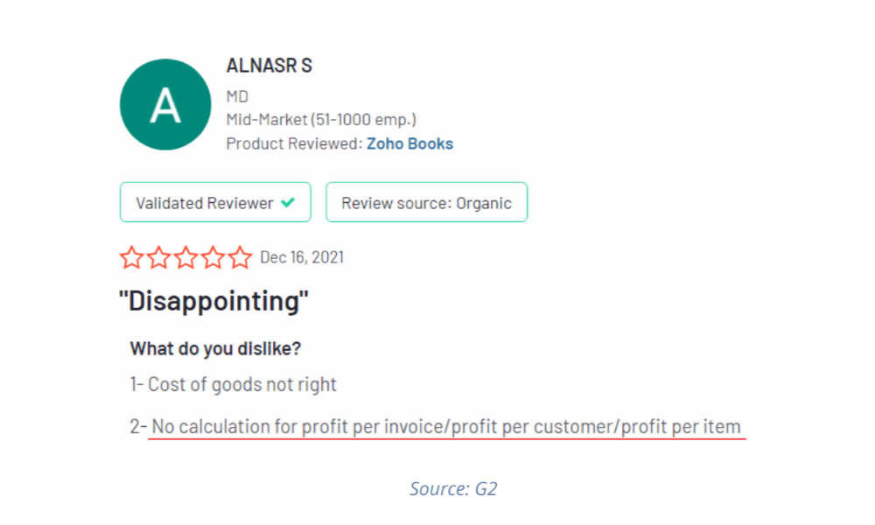The image size is (875, 525).
Task: Click the letter A profile initial
Action: [164, 104]
